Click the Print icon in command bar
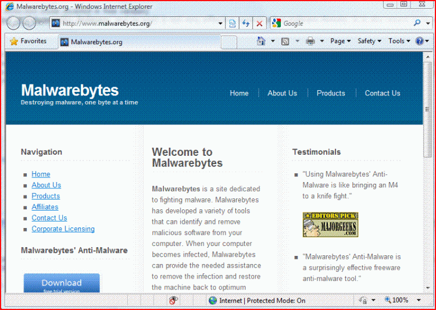The width and height of the screenshot is (436, 310). (x=310, y=41)
